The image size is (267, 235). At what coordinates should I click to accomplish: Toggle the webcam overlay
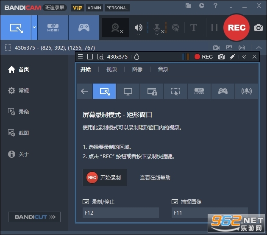115,28
